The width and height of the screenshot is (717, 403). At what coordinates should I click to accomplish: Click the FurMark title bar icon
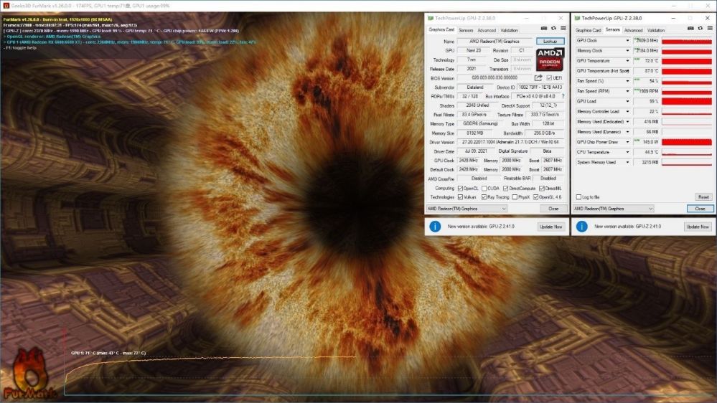pos(6,6)
